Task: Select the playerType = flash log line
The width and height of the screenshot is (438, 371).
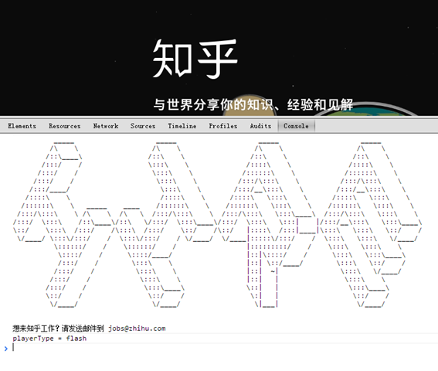Action: 49,339
